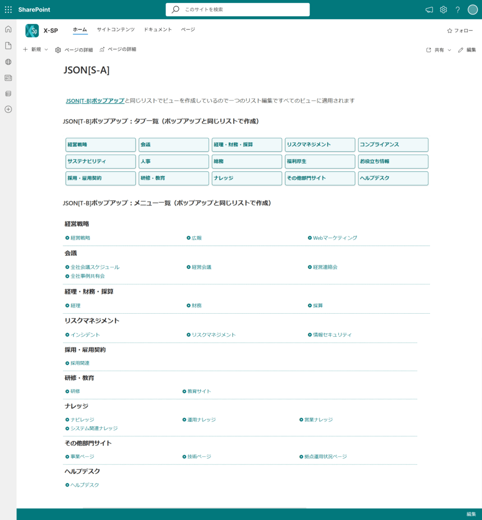Expand the 新規 dropdown chevron
The width and height of the screenshot is (482, 520).
click(46, 50)
